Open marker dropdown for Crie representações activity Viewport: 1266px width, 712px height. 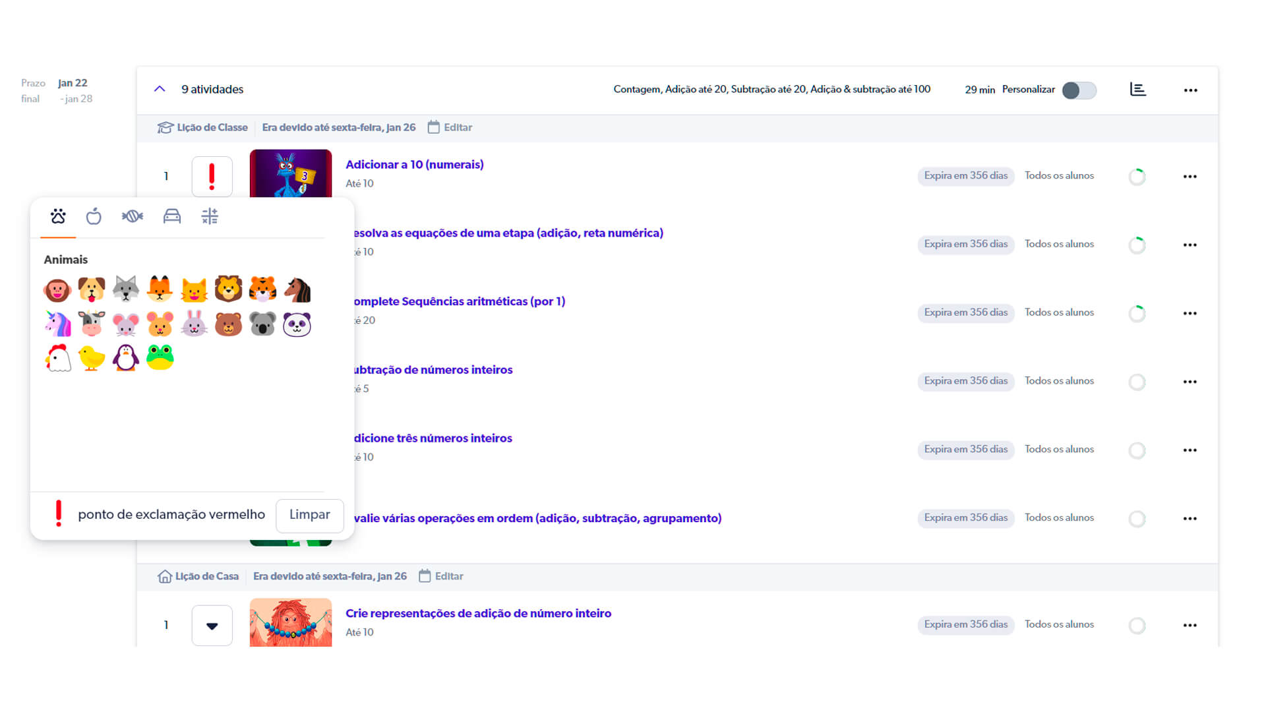tap(212, 625)
